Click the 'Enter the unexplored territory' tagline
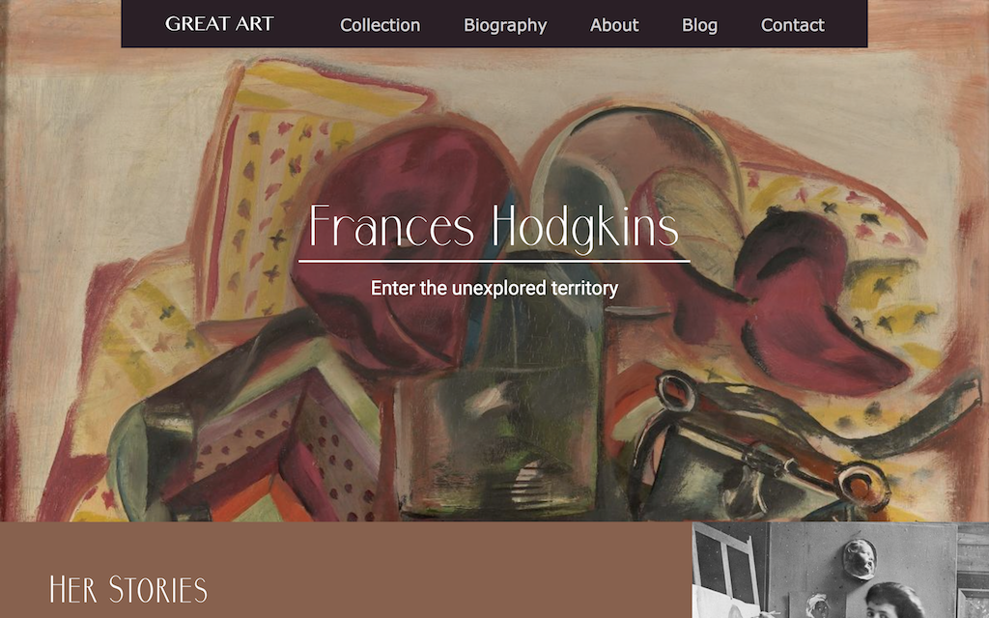 (494, 288)
